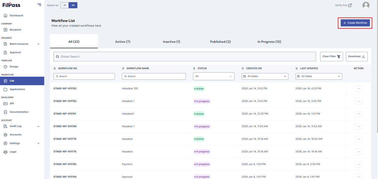Click the Workflow Name column drag handle
The height and width of the screenshot is (179, 378).
(123, 68)
